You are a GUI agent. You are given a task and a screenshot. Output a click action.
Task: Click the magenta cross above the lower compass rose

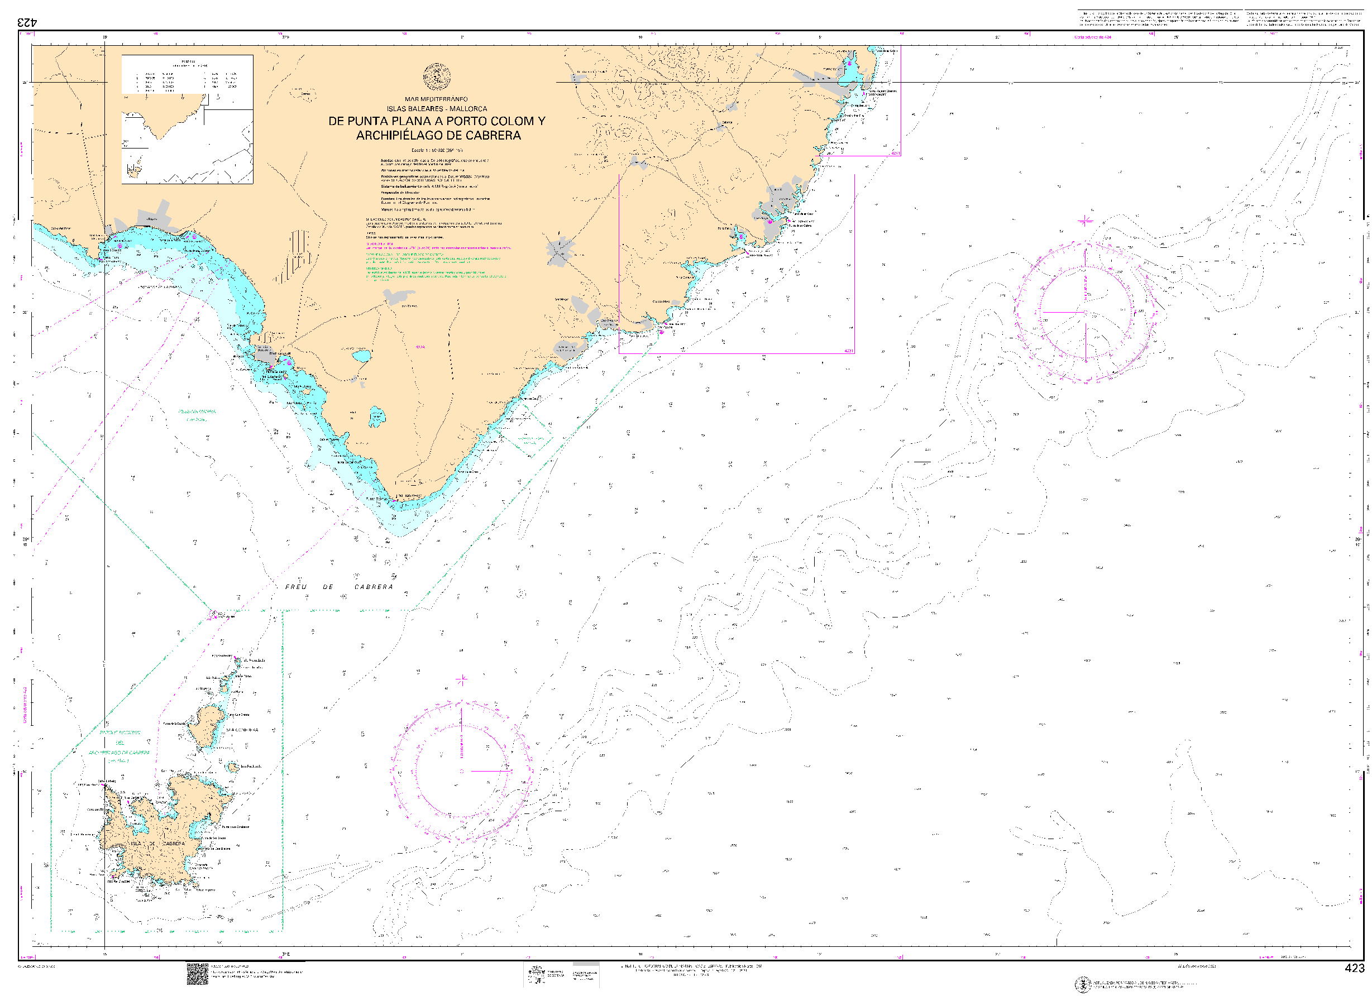click(x=462, y=681)
